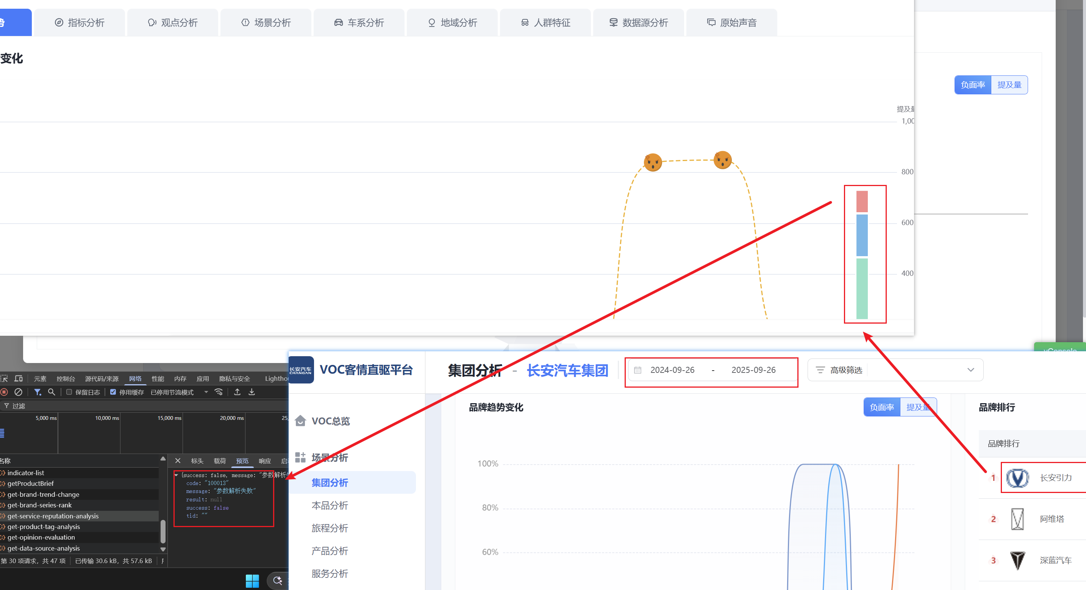Select 本品分析 in the sidebar

tap(330, 505)
